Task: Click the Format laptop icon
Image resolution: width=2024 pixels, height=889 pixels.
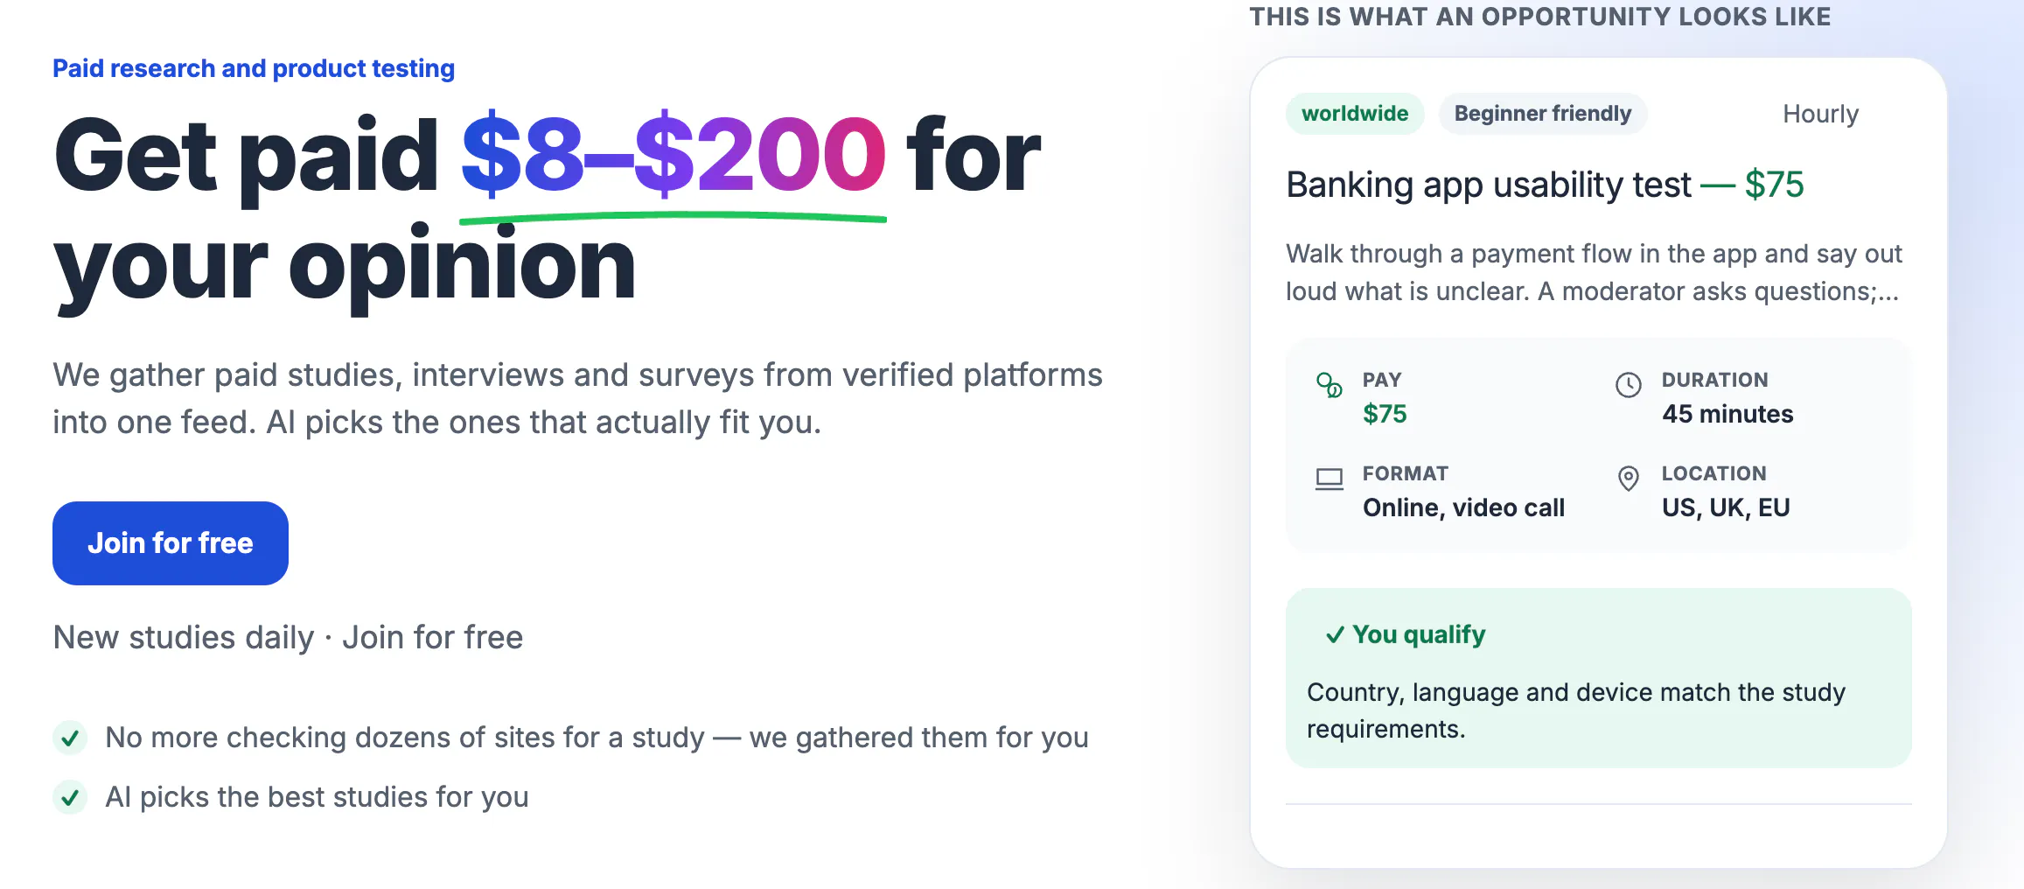Action: [1329, 479]
